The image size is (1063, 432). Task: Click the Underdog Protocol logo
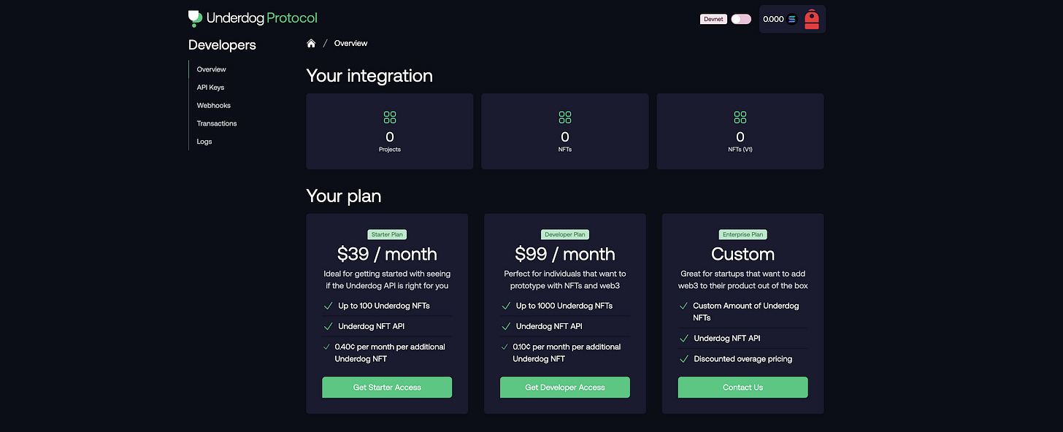click(253, 18)
